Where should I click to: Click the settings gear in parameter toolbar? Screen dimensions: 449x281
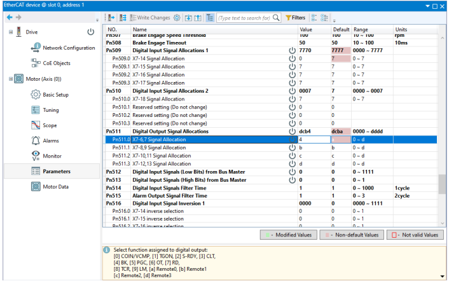point(177,18)
